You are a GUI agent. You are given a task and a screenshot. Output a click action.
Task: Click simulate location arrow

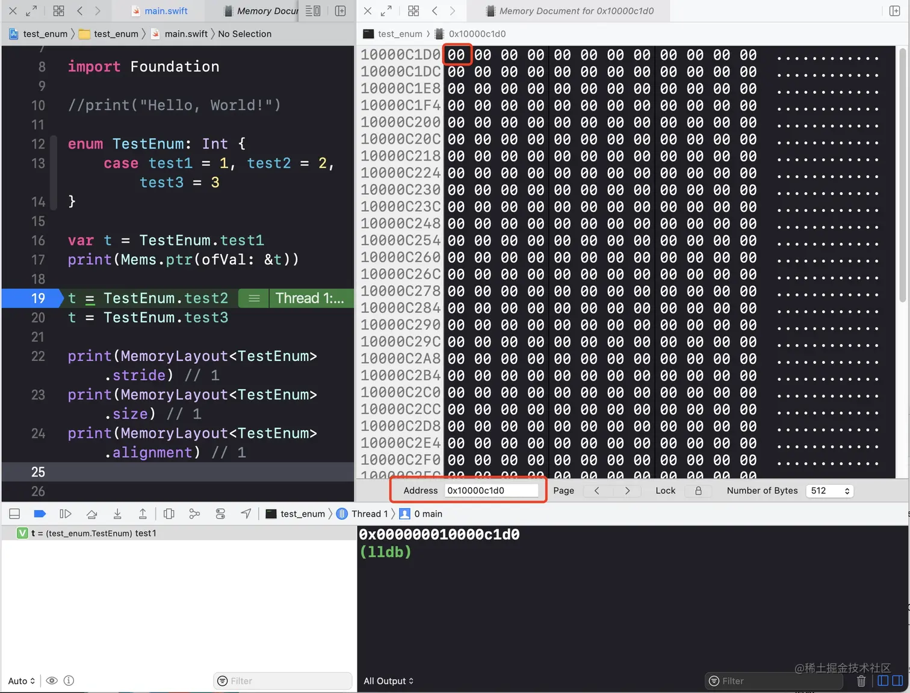click(246, 514)
